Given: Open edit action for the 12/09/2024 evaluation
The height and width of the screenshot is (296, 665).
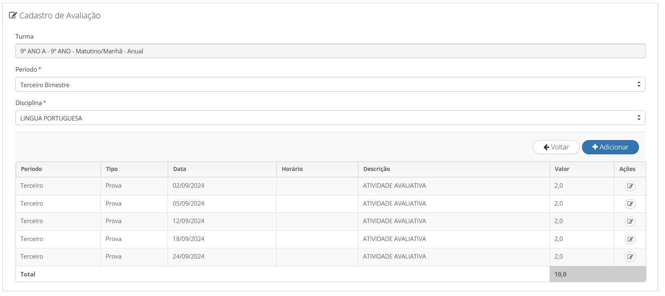Looking at the screenshot, I should [x=630, y=221].
